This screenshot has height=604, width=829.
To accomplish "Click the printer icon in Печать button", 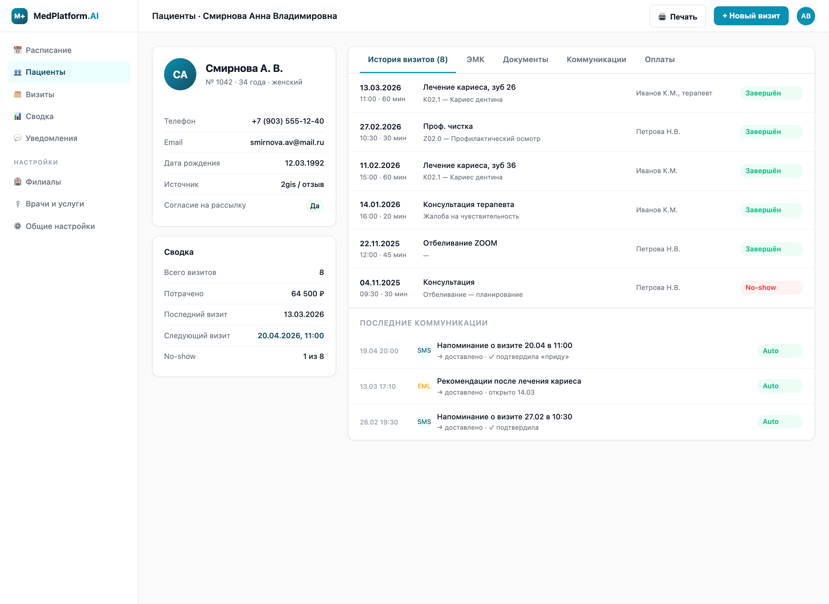I will point(662,16).
